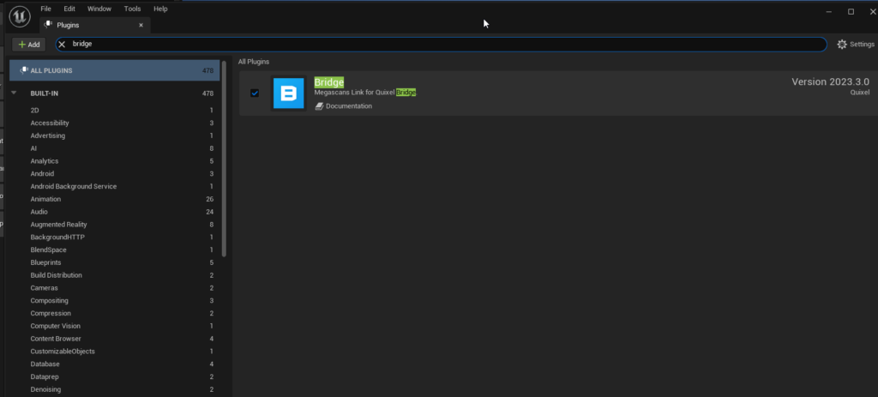
Task: Open the File menu
Action: coord(46,9)
